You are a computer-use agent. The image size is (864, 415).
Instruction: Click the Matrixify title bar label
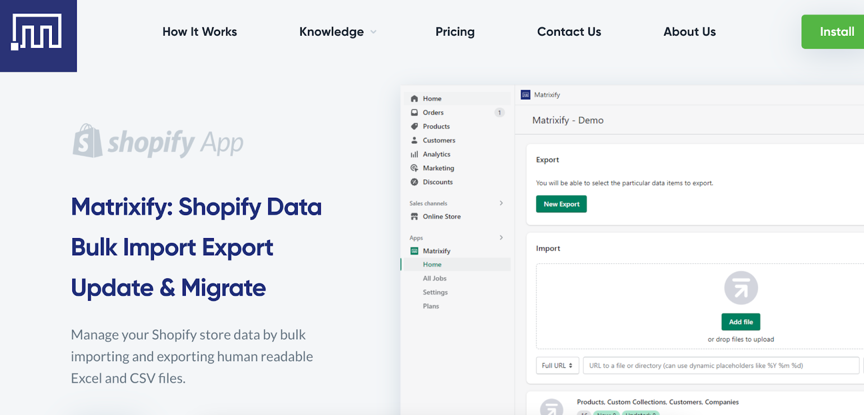pyautogui.click(x=547, y=95)
